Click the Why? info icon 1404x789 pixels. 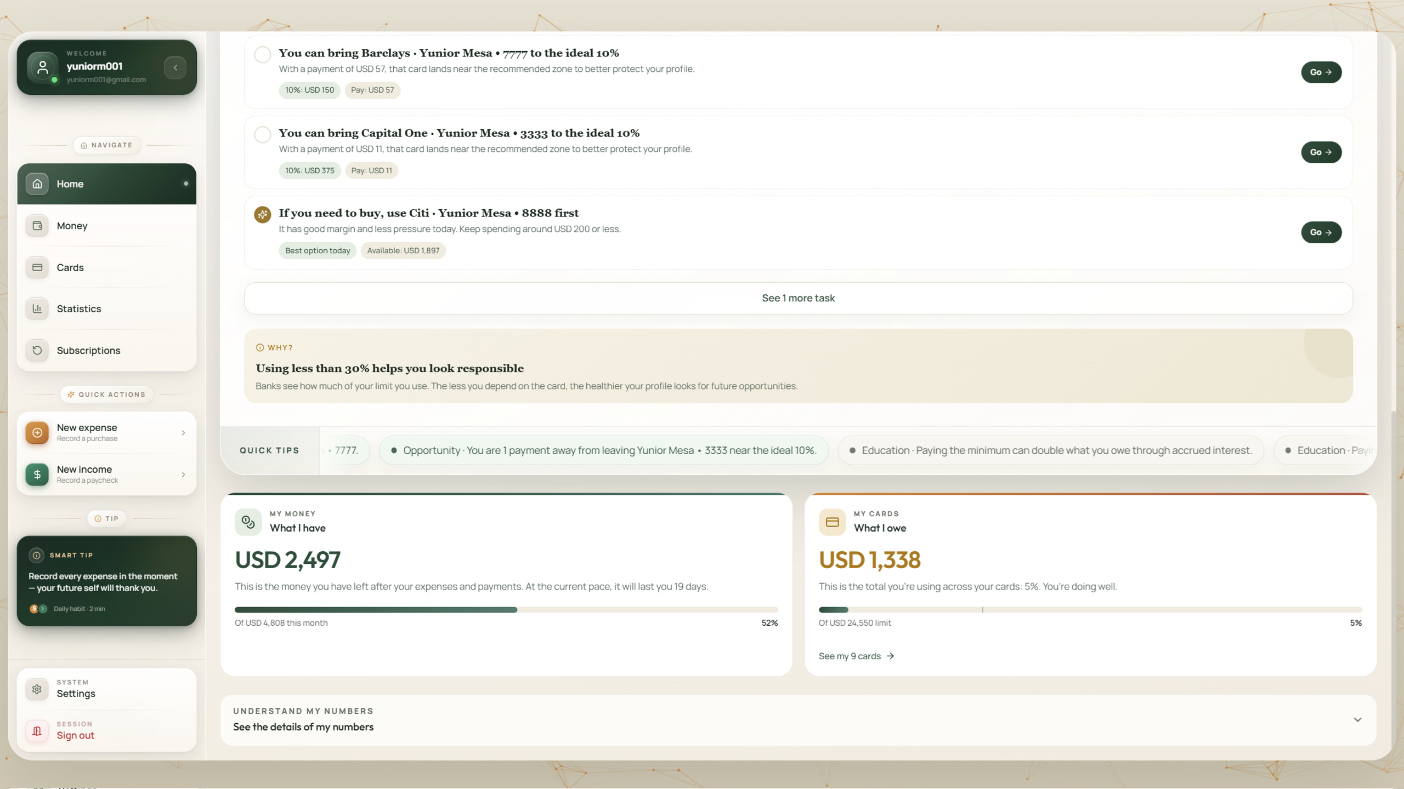[x=260, y=347]
